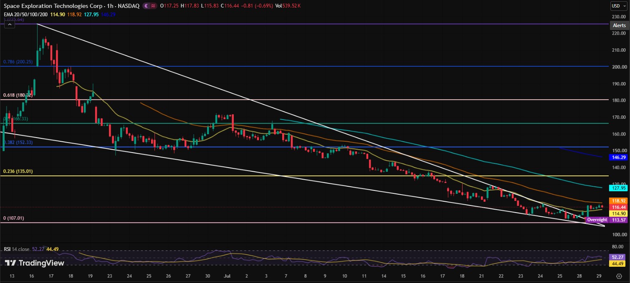Viewport: 630px width, 283px height.
Task: Select the 0.236 (135.01) Fibonacci level label
Action: (x=18, y=171)
